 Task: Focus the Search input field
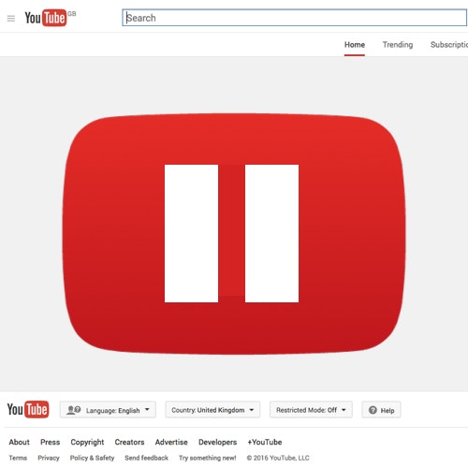295,18
